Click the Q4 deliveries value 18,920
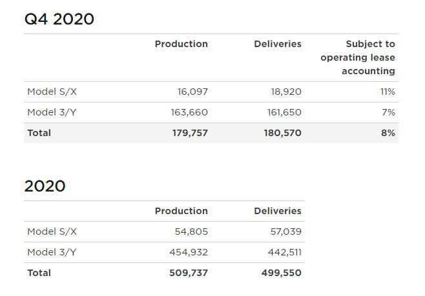The width and height of the screenshot is (425, 296). [285, 92]
